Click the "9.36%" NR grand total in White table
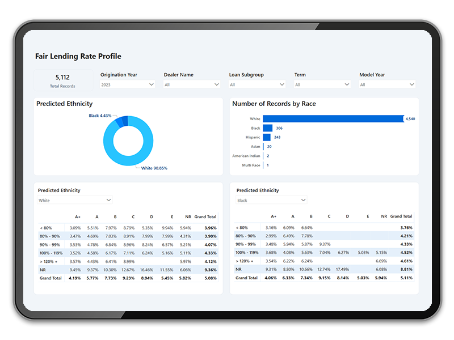The width and height of the screenshot is (454, 340). [211, 270]
